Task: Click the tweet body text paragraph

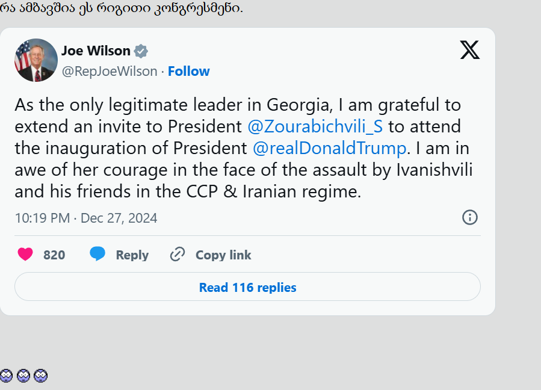Action: tap(241, 170)
